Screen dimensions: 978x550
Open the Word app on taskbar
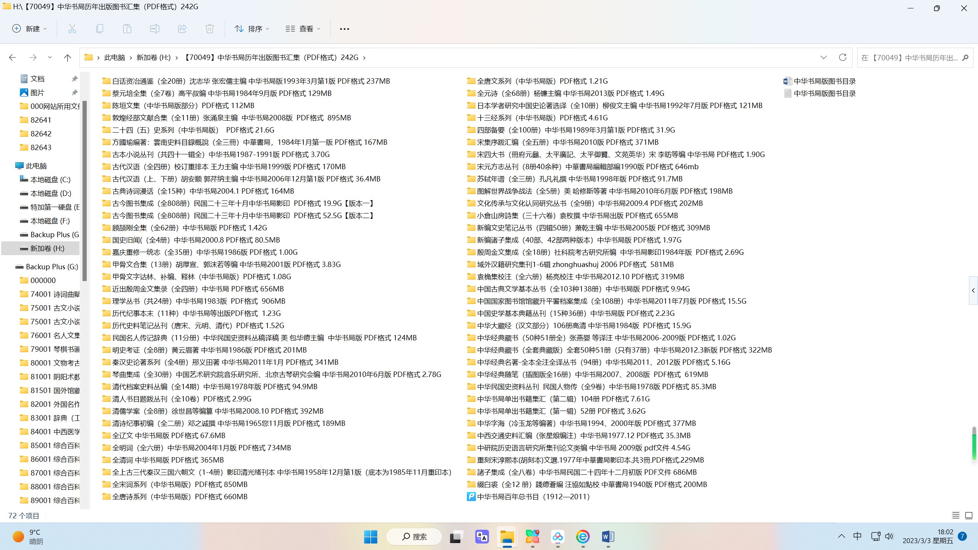[608, 537]
